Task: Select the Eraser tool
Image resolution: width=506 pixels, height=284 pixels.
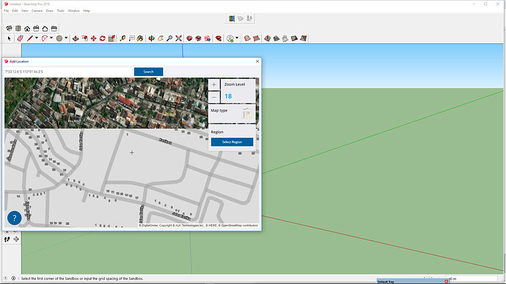Action: (x=20, y=38)
